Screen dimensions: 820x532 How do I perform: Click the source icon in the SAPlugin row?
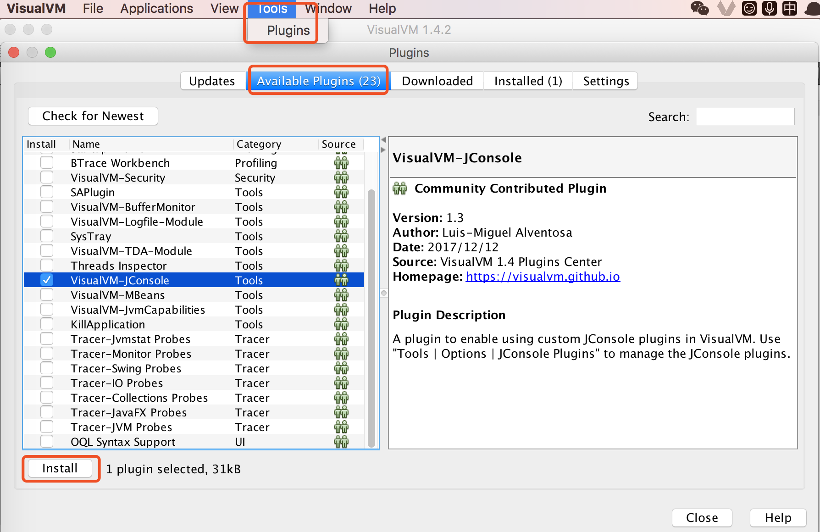pos(341,192)
